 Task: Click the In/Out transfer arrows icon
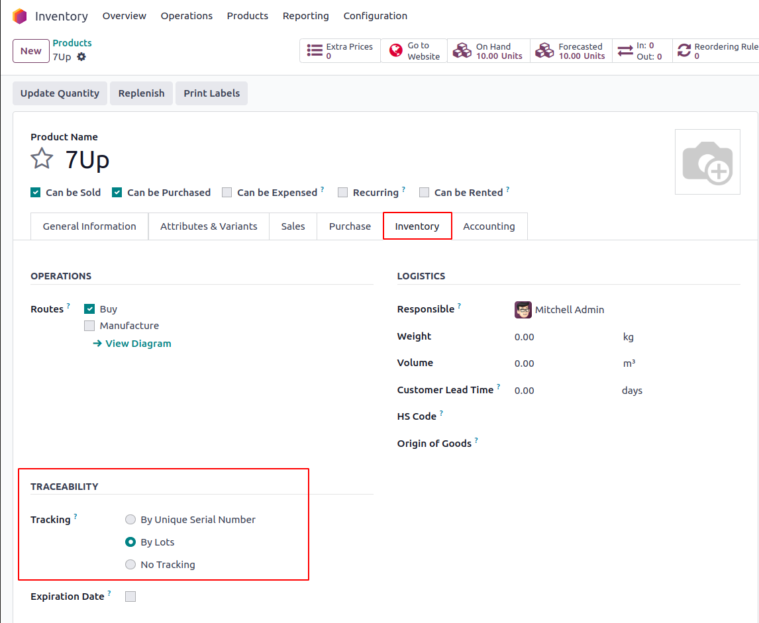[625, 50]
